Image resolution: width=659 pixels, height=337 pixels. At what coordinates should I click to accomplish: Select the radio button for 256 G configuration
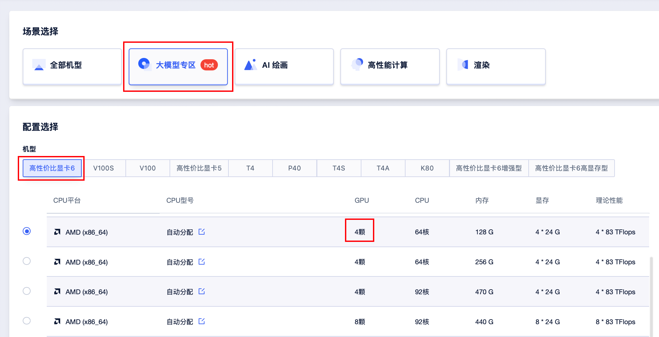pos(27,261)
